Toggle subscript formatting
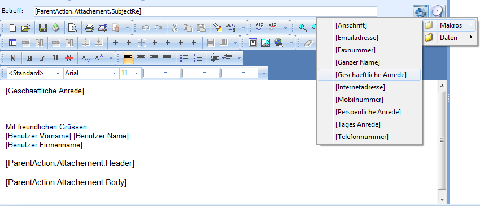The image size is (480, 206). coord(86,58)
